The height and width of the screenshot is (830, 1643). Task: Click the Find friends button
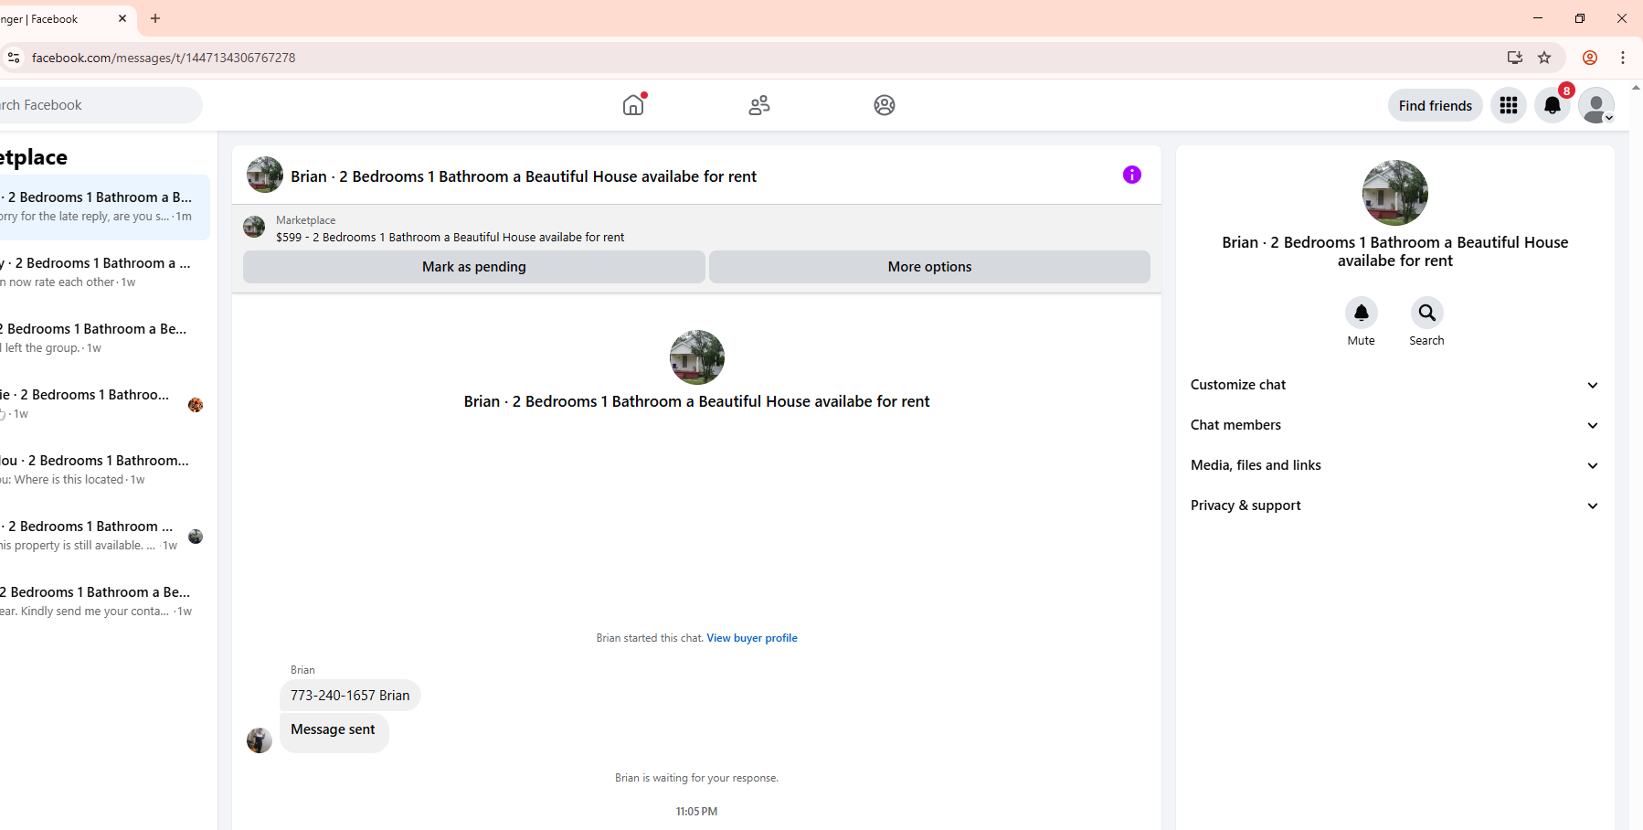pyautogui.click(x=1435, y=105)
